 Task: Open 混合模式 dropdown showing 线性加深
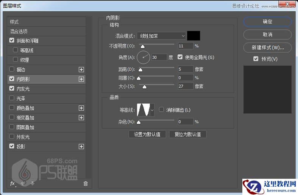(x=161, y=36)
